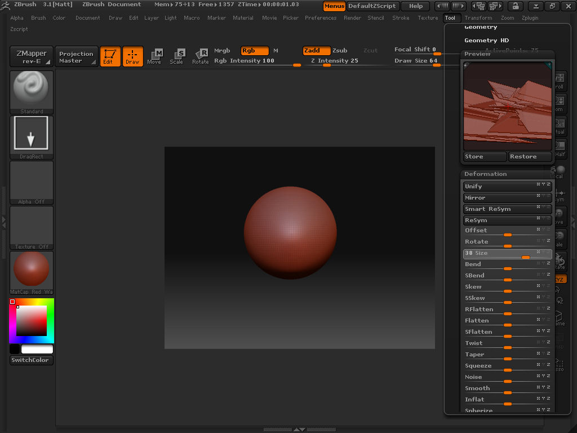Click the SwitchColor button

(x=32, y=360)
